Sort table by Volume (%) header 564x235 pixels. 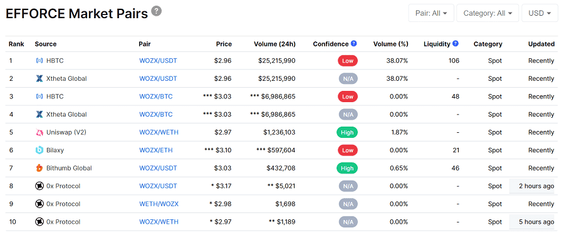point(390,44)
